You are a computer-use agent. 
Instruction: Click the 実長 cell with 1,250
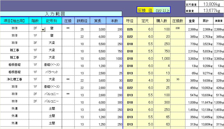tap(98, 123)
